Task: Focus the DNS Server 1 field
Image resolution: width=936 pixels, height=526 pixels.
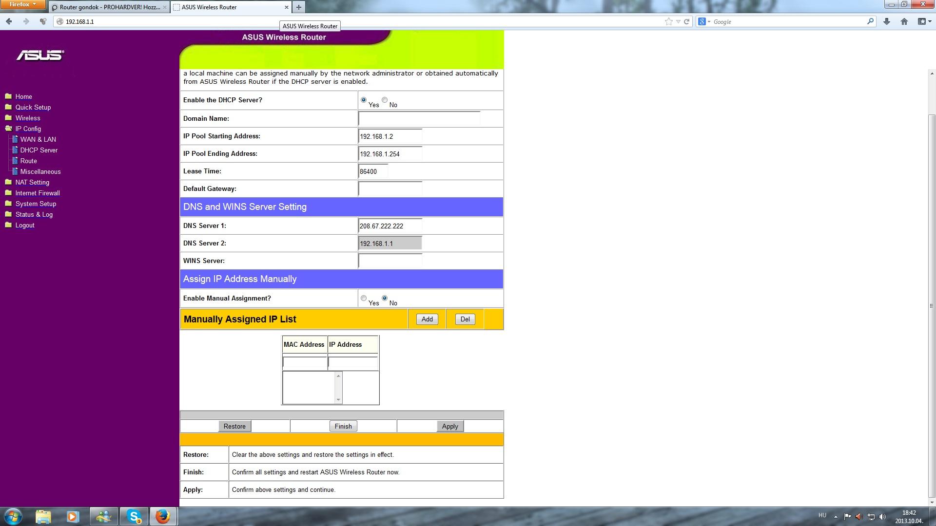Action: [390, 226]
